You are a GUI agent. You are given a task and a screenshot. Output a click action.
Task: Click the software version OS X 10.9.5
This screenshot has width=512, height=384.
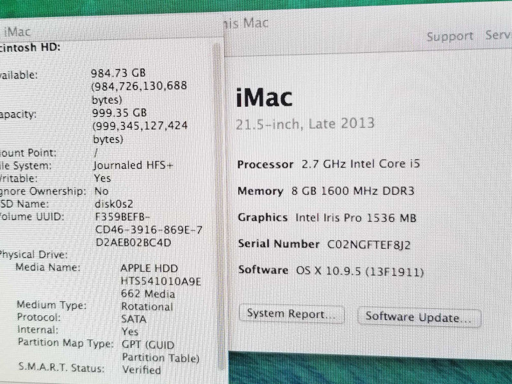click(360, 271)
